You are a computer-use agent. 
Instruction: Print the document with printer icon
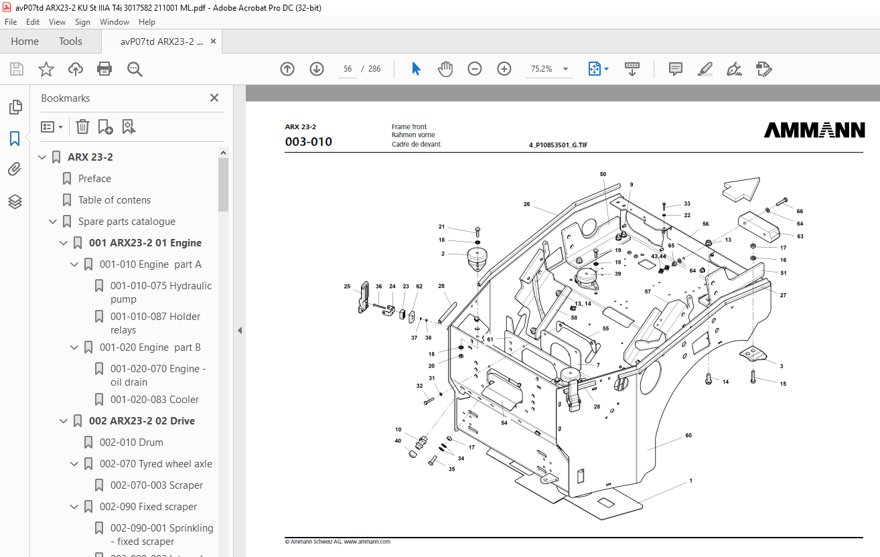tap(104, 69)
